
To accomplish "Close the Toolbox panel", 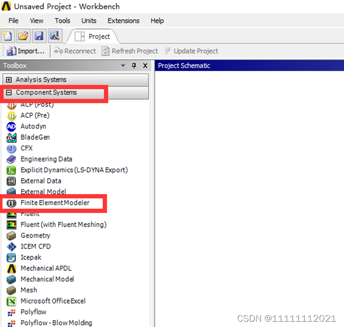I will (145, 66).
